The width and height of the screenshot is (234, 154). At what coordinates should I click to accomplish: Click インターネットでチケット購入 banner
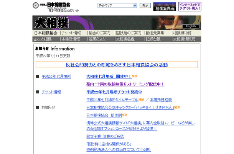point(190,7)
